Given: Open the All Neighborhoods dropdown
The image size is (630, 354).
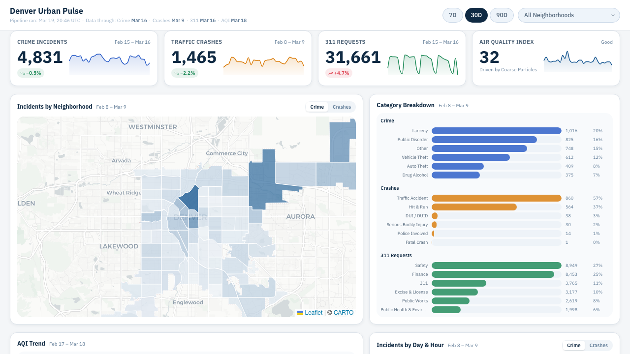Looking at the screenshot, I should click(x=568, y=15).
